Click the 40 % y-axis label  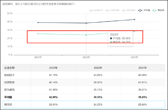pyautogui.click(x=10, y=22)
